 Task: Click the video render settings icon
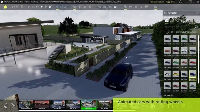[x=105, y=7]
